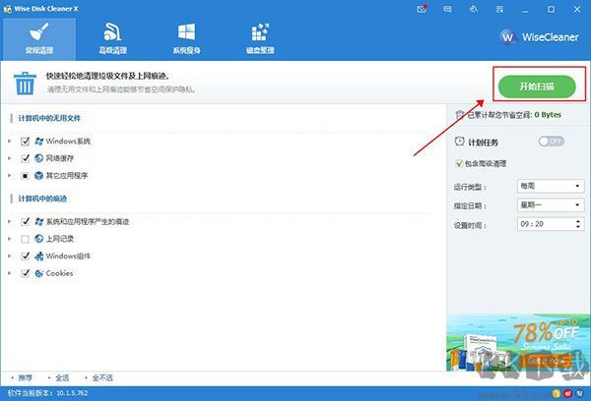Click the title bar menu list icon
The height and width of the screenshot is (401, 591).
click(x=499, y=9)
